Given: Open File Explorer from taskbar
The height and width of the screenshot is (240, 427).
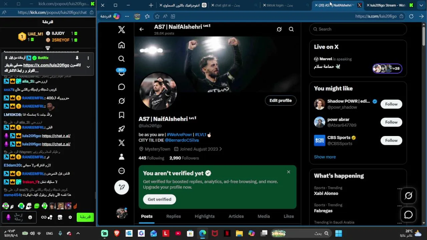Looking at the screenshot, I should click(239, 233).
